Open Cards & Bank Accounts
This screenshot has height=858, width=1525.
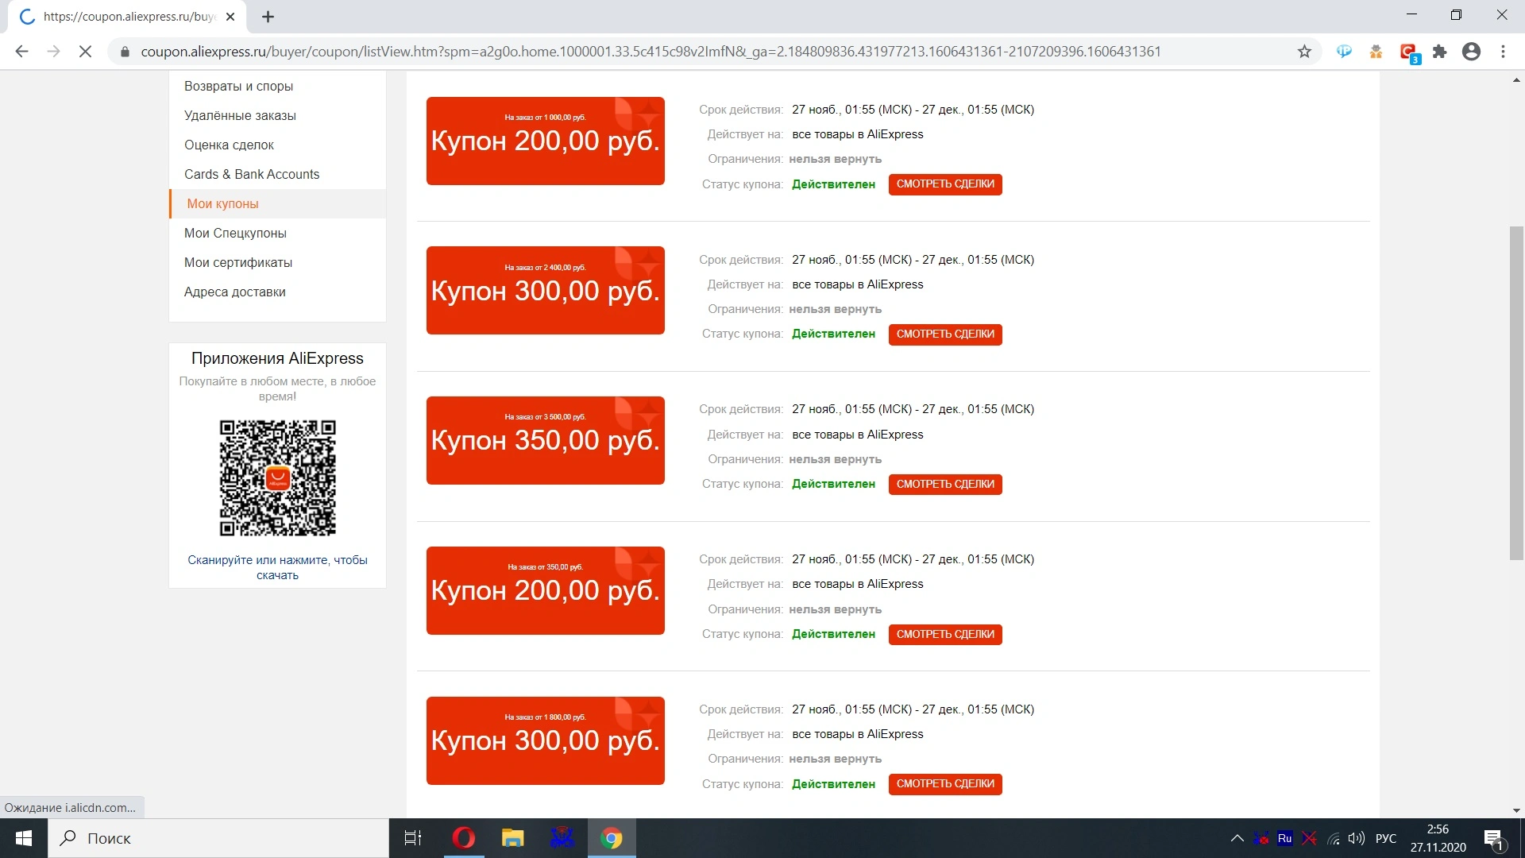coord(252,174)
